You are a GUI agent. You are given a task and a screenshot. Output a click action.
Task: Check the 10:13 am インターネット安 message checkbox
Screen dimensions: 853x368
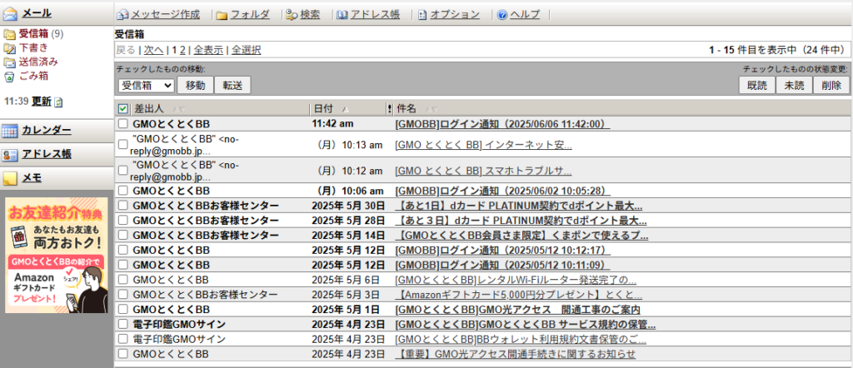(123, 145)
